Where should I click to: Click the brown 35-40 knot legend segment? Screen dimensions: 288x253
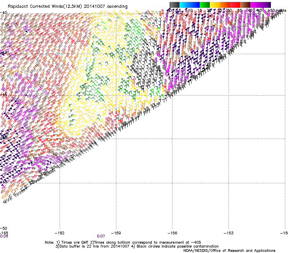click(x=245, y=5)
